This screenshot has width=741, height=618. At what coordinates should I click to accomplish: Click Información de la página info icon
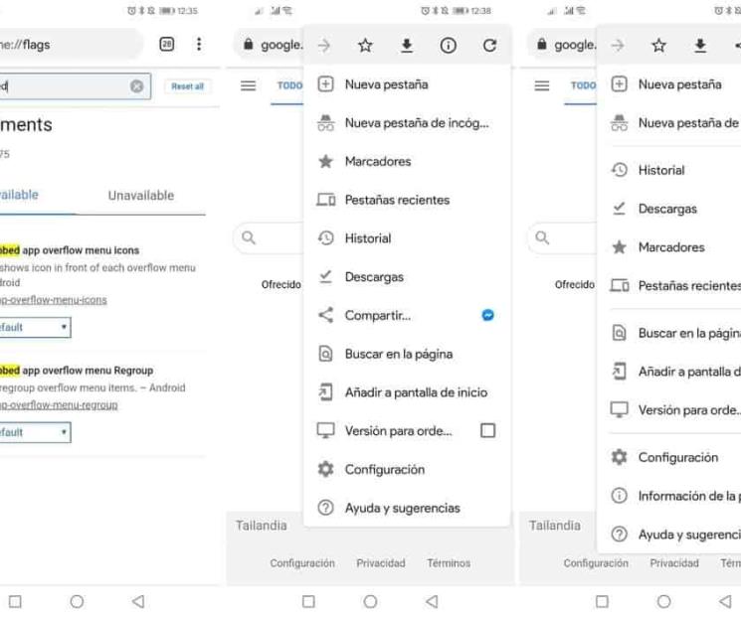click(619, 496)
